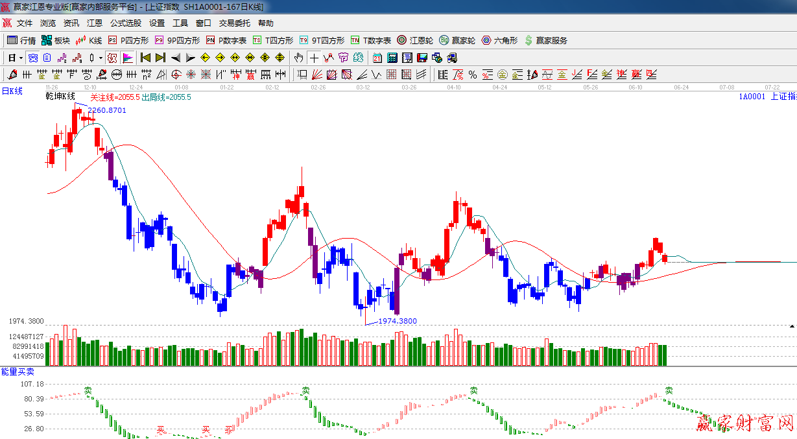Select the hand pan tool

click(298, 58)
